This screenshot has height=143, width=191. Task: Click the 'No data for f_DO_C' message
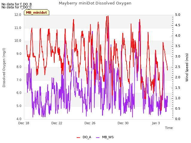pos(17,7)
